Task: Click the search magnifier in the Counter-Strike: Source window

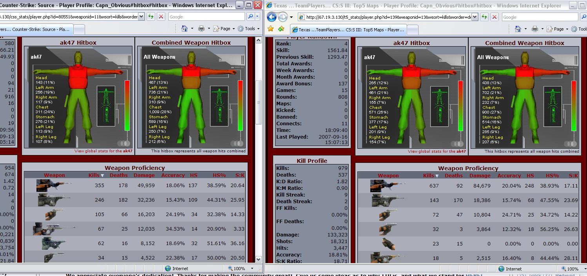Action: [x=250, y=16]
